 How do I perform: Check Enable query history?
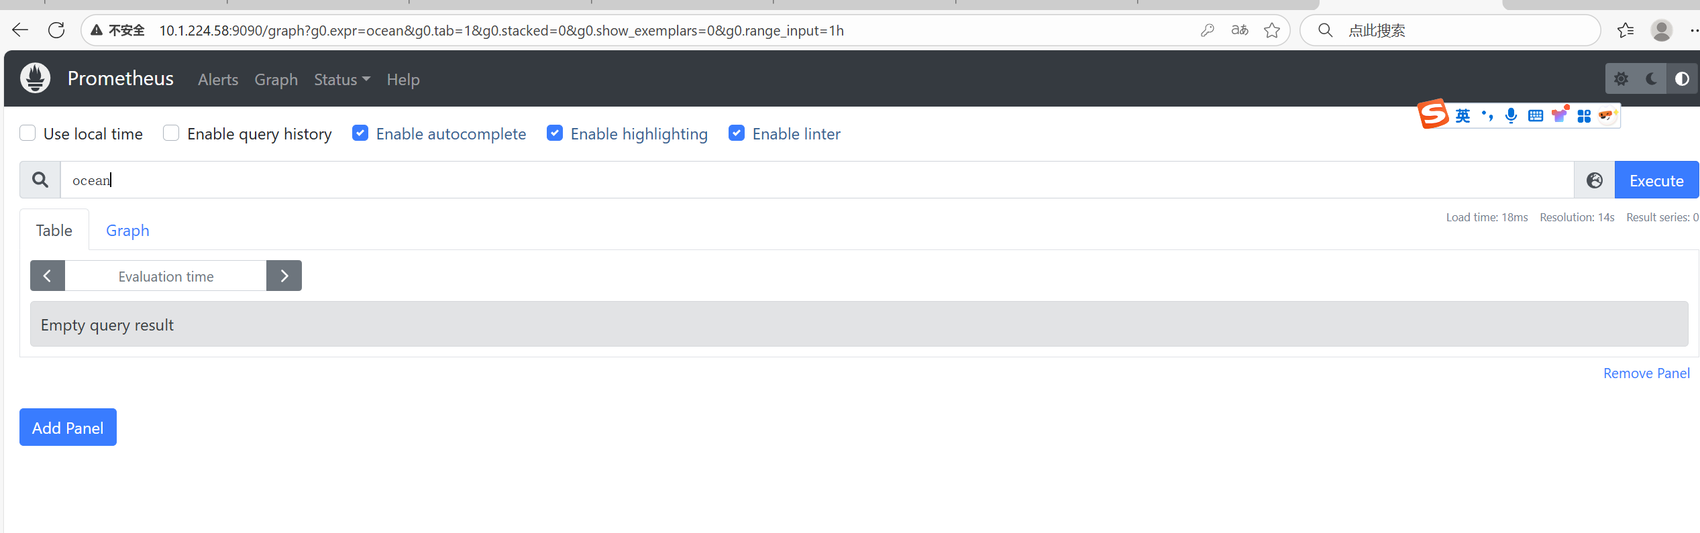coord(171,133)
